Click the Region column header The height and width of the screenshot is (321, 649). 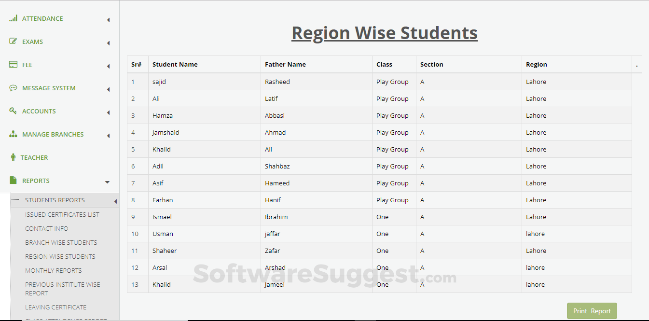coord(537,64)
